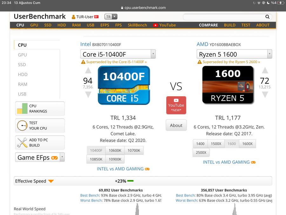Open the Core i5-10400F selector dropdown

pyautogui.click(x=118, y=54)
